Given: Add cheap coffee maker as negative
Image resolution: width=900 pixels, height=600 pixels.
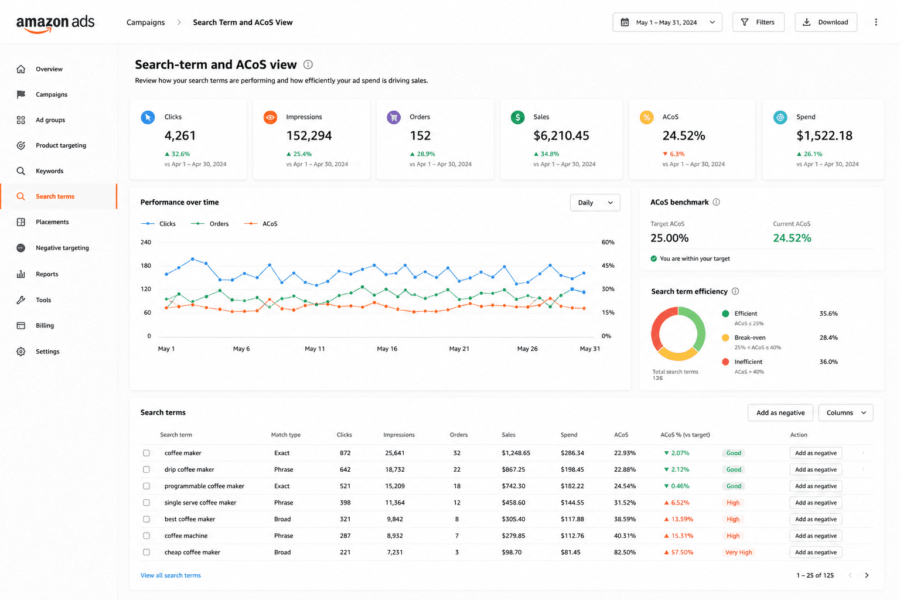Looking at the screenshot, I should click(816, 553).
